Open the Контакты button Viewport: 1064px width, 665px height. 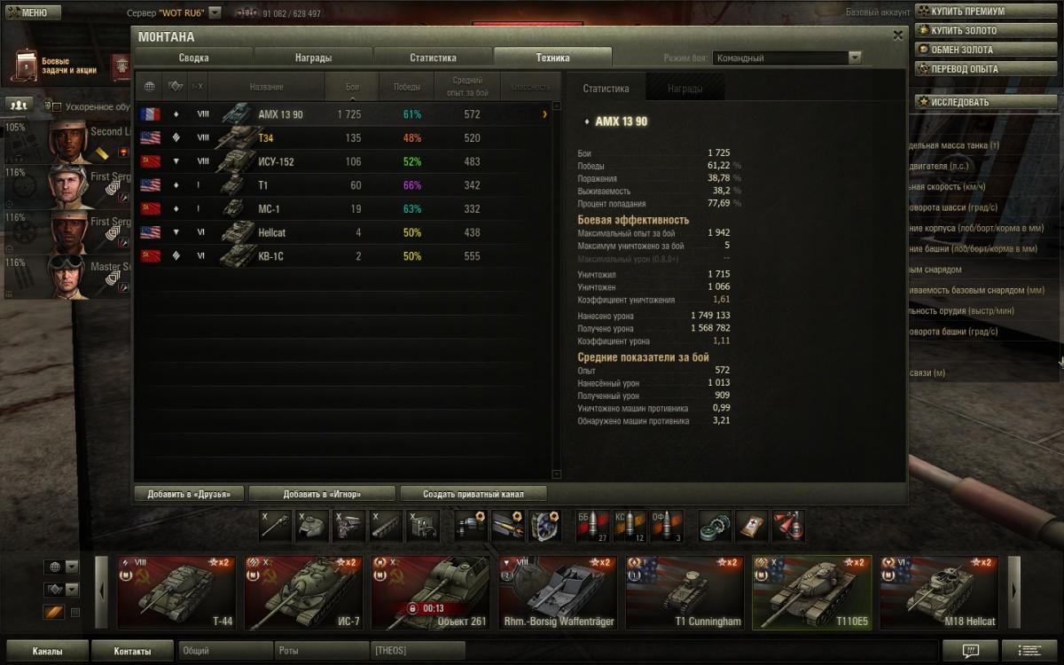[132, 651]
